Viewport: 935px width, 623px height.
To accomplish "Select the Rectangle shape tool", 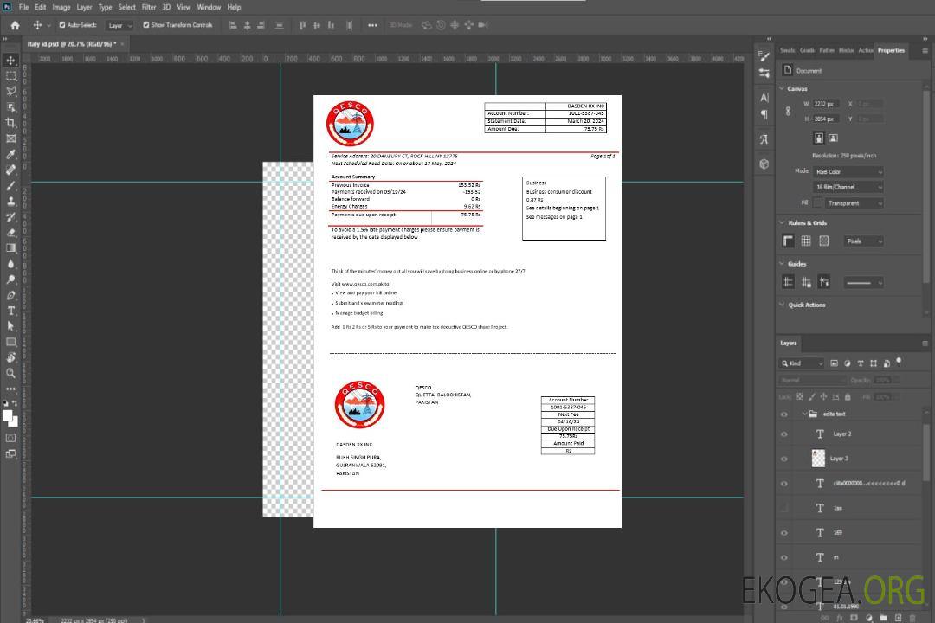I will point(10,342).
